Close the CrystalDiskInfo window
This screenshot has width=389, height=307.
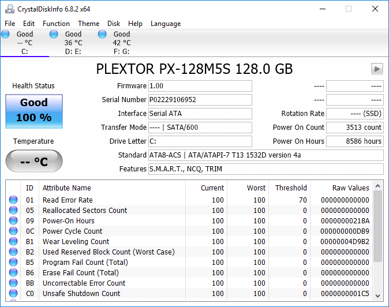[x=375, y=9]
